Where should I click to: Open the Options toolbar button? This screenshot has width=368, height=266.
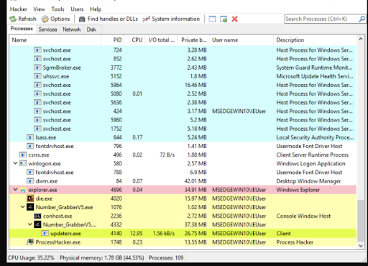[x=55, y=19]
